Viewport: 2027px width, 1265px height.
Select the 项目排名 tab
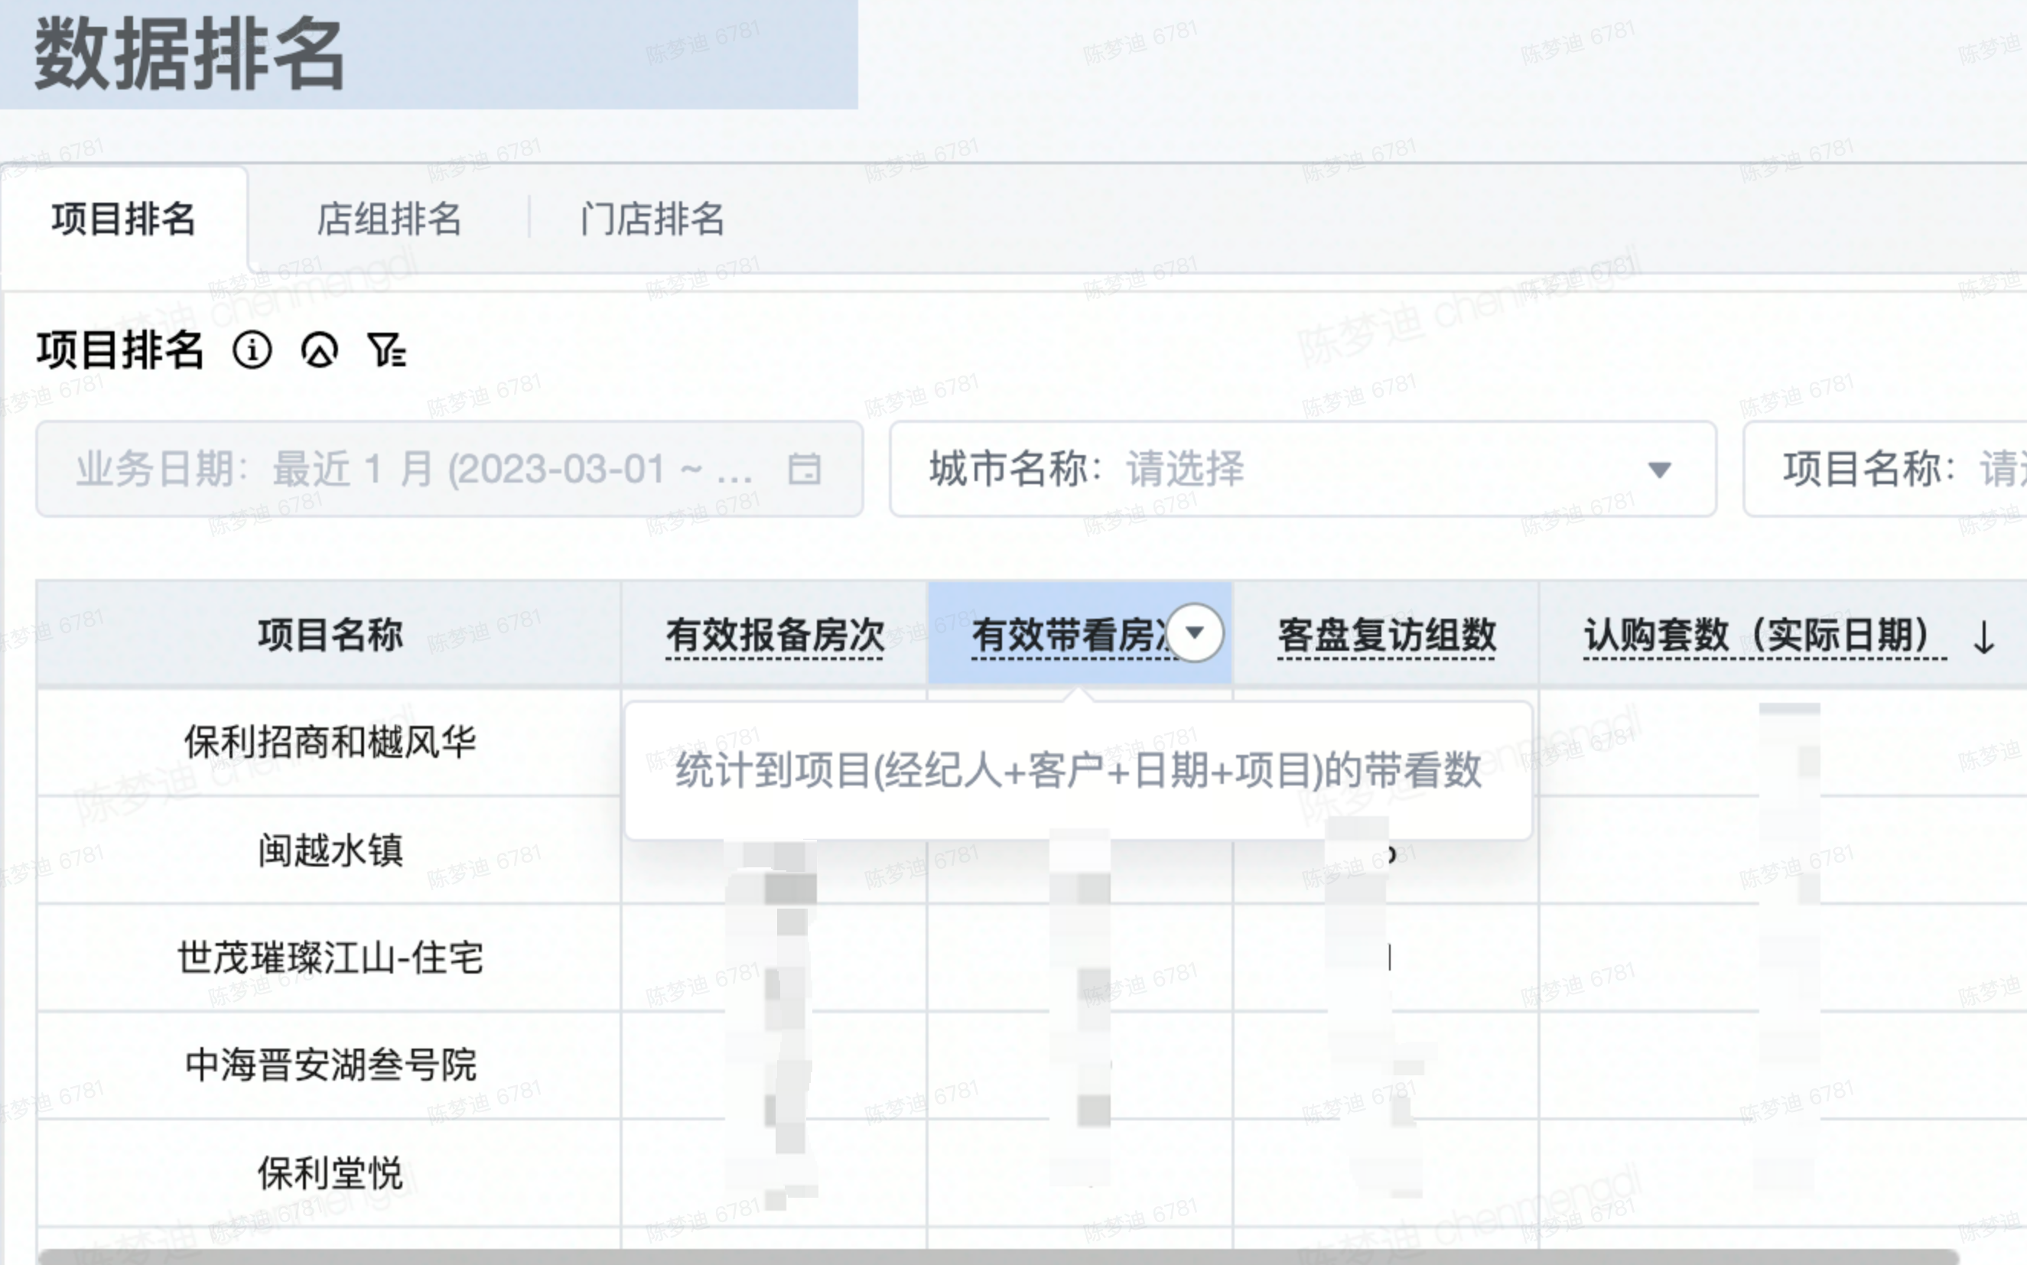124,220
